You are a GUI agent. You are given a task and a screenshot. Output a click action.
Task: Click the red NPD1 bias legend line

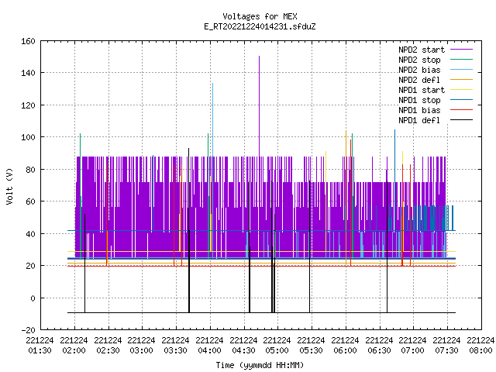tap(461, 110)
